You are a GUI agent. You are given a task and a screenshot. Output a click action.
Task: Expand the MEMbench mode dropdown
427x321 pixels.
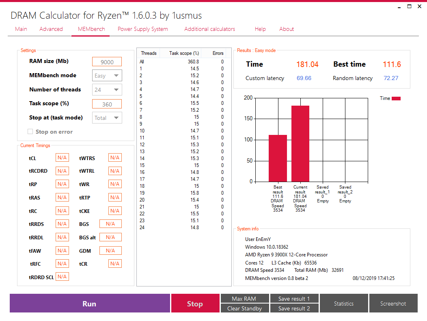point(107,76)
